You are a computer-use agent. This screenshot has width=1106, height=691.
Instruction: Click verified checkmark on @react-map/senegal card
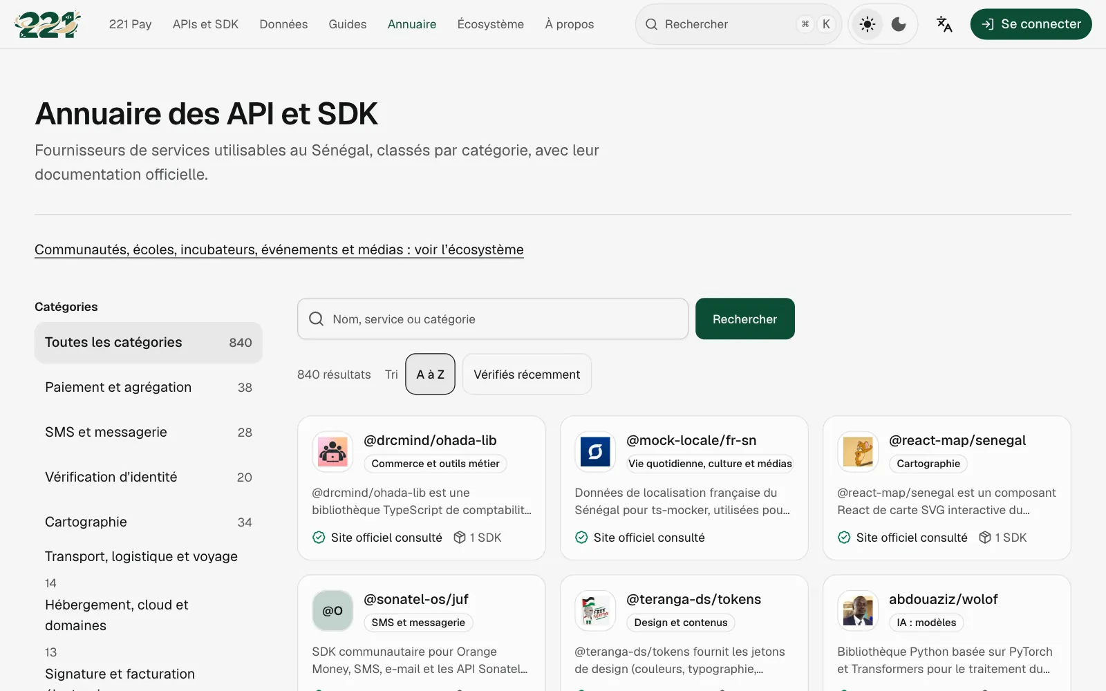pos(844,538)
